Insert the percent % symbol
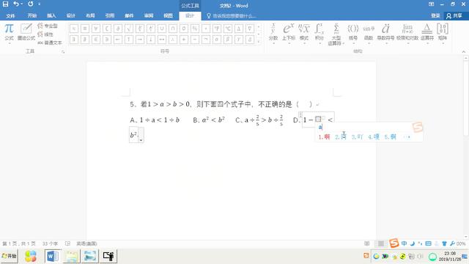The image size is (469, 264). 195,29
